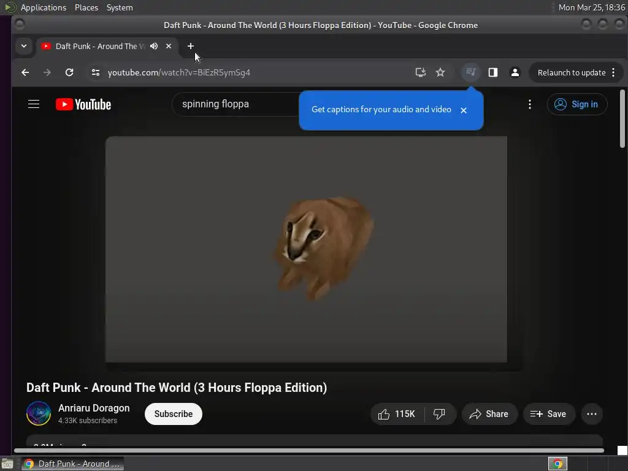
Task: Open Anriaru Doragon channel avatar
Action: click(39, 413)
